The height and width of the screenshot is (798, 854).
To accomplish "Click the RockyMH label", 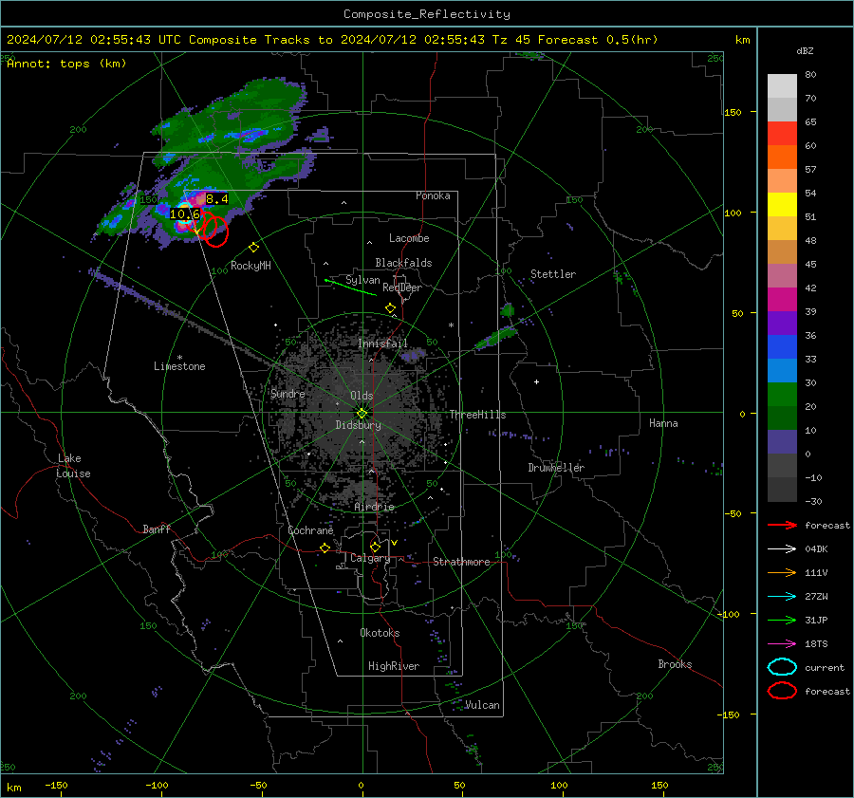I will pos(251,266).
